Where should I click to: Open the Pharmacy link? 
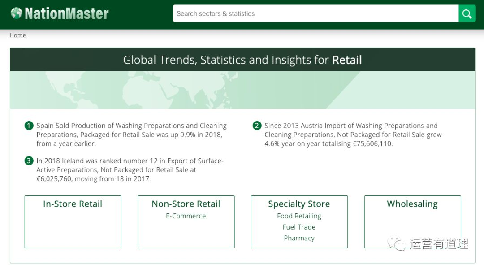299,238
